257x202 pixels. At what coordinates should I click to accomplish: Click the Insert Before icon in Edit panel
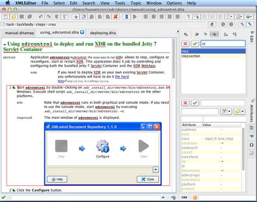click(x=197, y=34)
